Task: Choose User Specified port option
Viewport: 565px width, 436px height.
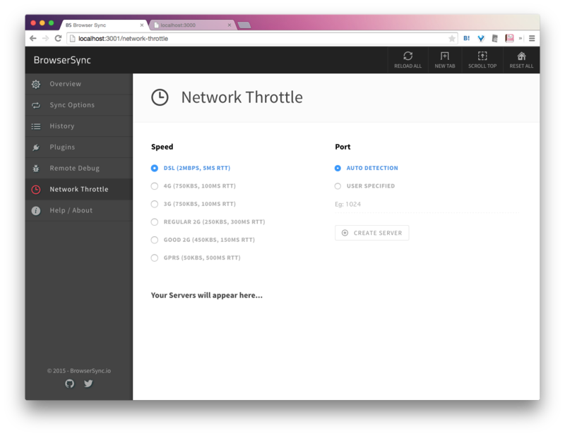Action: [x=364, y=186]
